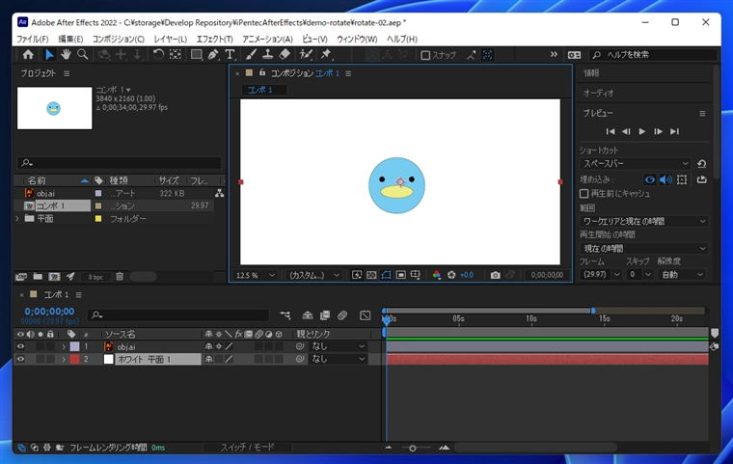Hide the ホワイト 平面 1 layer eye
The image size is (733, 464).
(20, 359)
